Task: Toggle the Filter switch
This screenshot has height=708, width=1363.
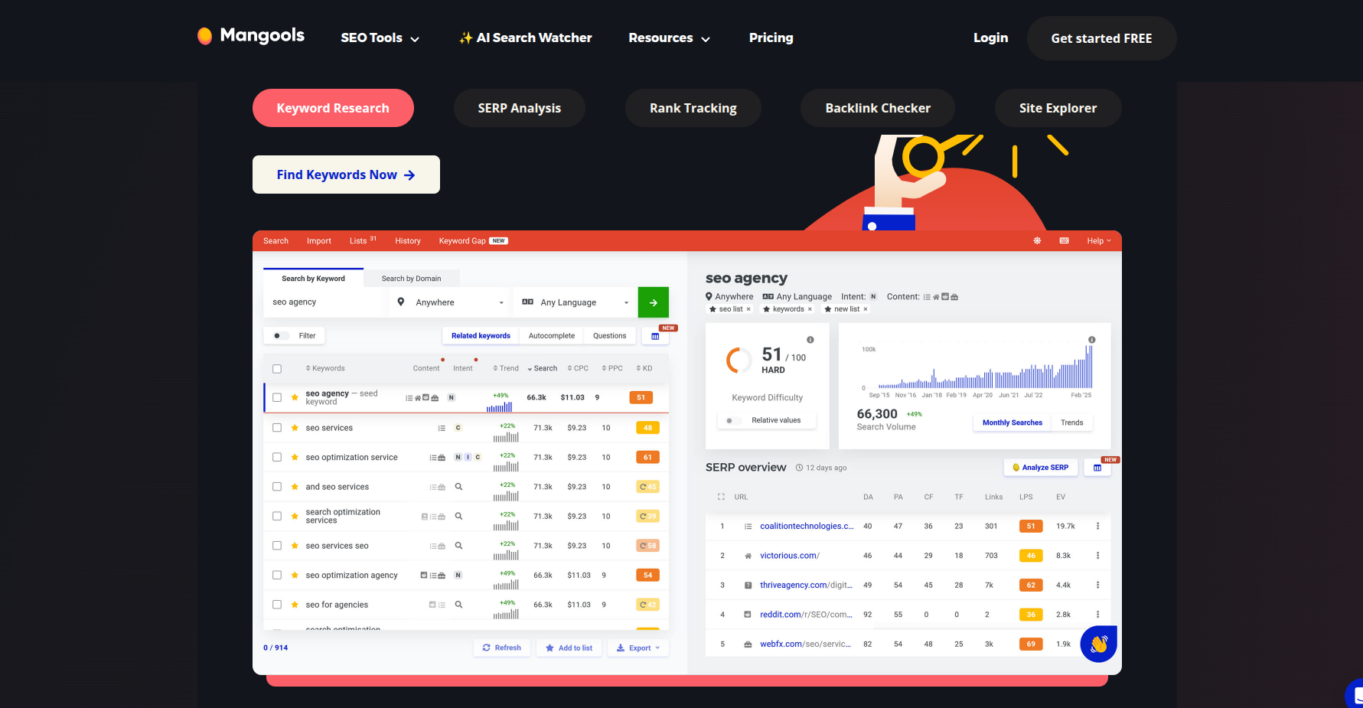Action: [281, 336]
